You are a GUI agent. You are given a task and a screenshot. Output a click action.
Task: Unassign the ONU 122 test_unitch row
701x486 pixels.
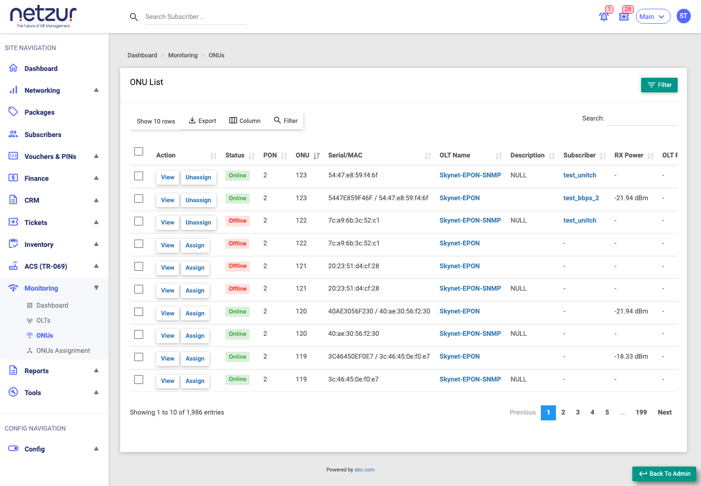coord(198,223)
